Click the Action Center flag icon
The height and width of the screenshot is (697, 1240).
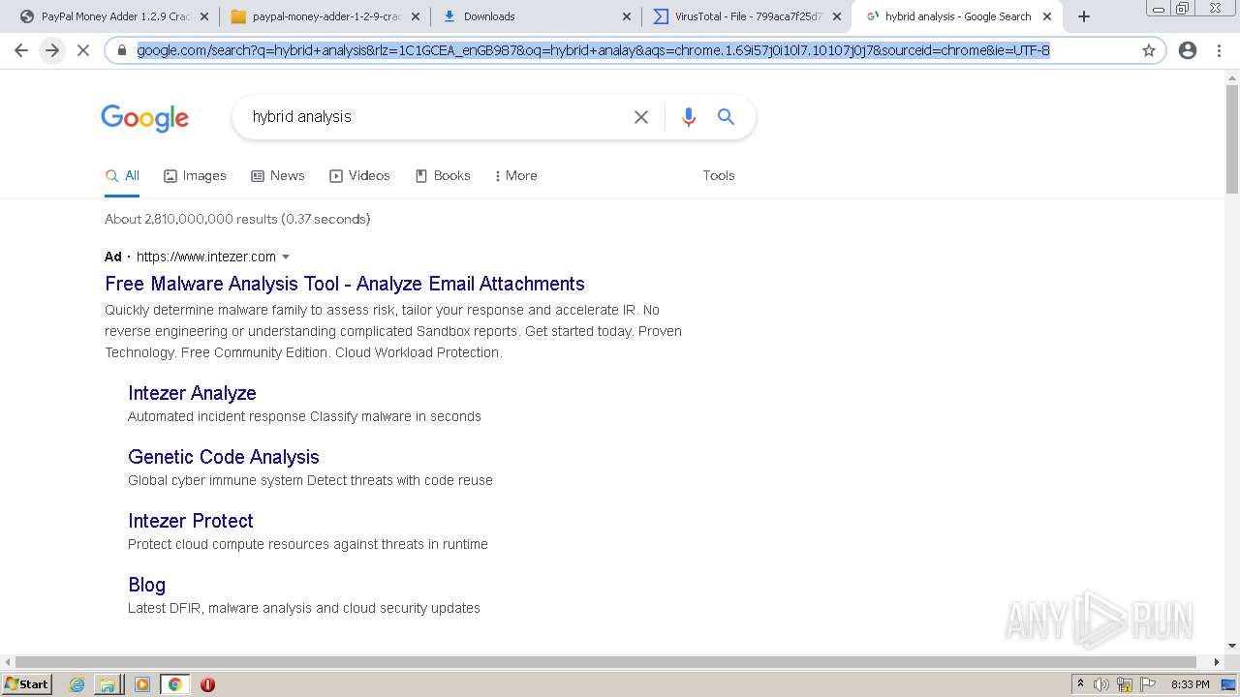click(1147, 684)
